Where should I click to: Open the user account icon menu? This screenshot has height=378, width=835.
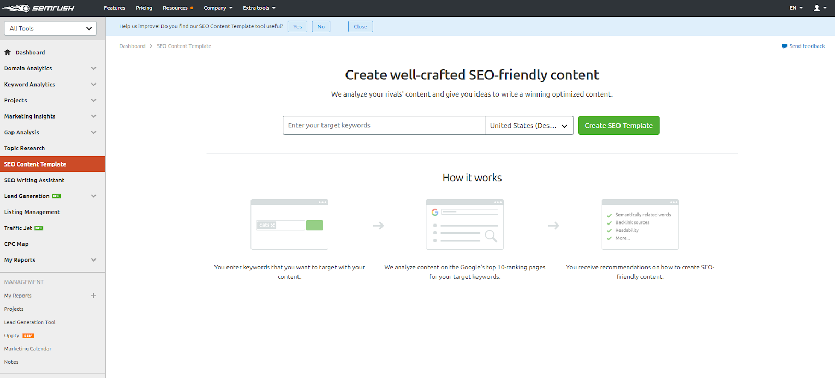tap(820, 8)
